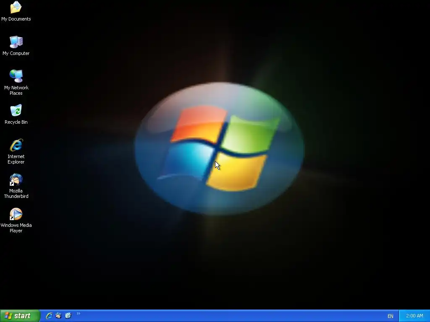Launch Thunderbird from the Quick Launch bar
The image size is (430, 322).
(x=58, y=316)
